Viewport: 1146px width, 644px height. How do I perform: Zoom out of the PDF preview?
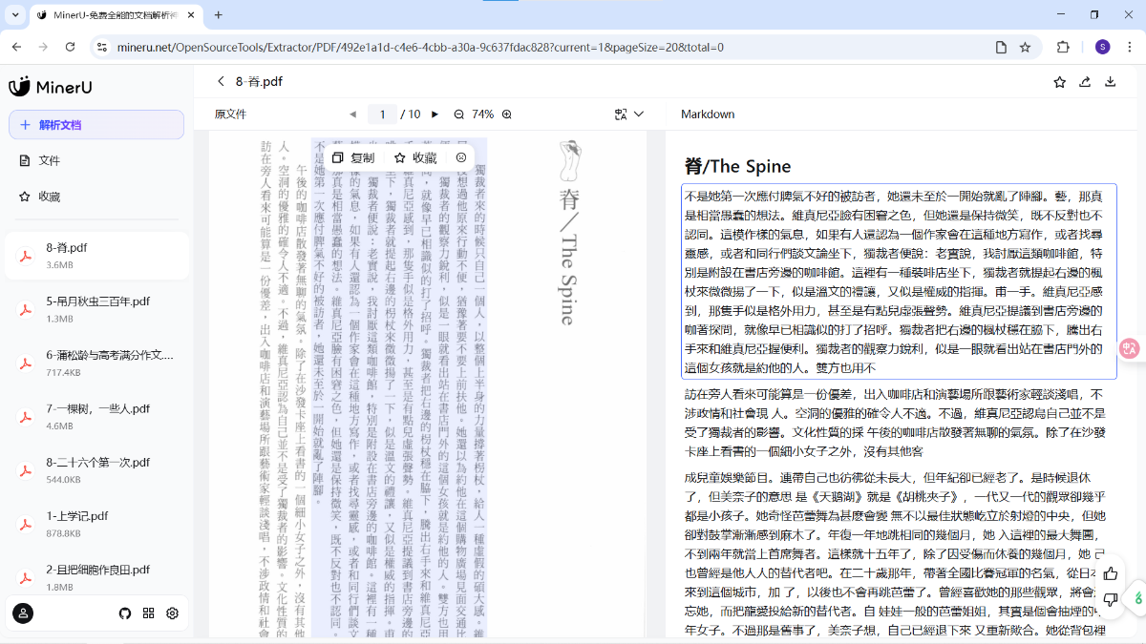click(x=458, y=114)
